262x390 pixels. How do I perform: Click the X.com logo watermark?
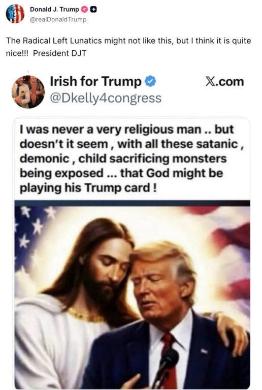point(225,82)
